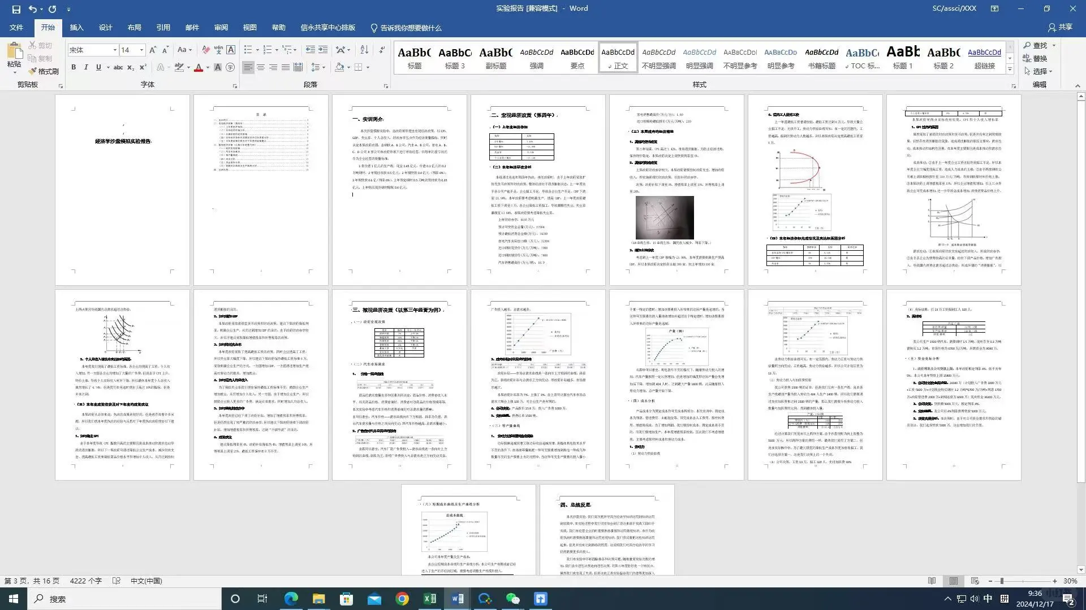Insert an enclosed character
The width and height of the screenshot is (1086, 610).
(x=230, y=67)
